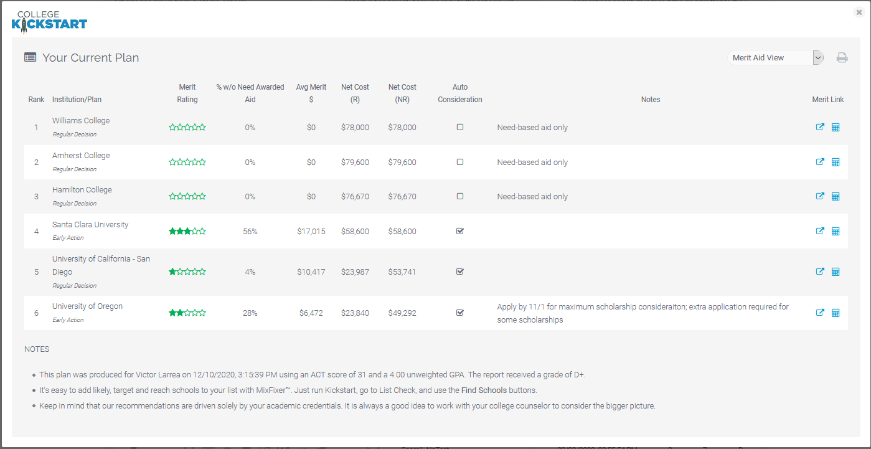Click University of Oregon's $6,472 average merit

point(311,313)
